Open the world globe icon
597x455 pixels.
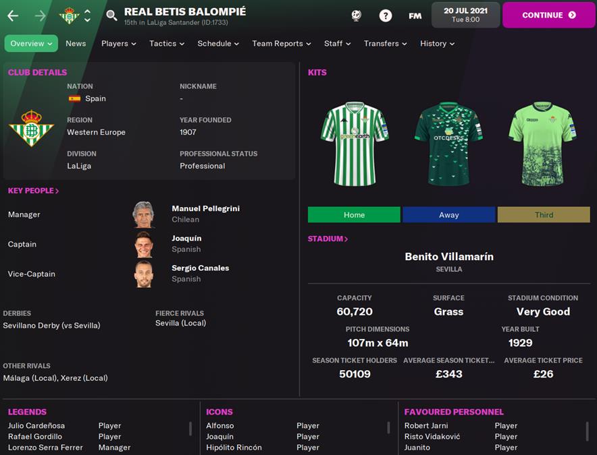(x=357, y=16)
